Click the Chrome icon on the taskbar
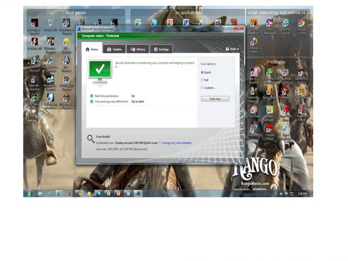This screenshot has height=261, width=348. pyautogui.click(x=79, y=194)
